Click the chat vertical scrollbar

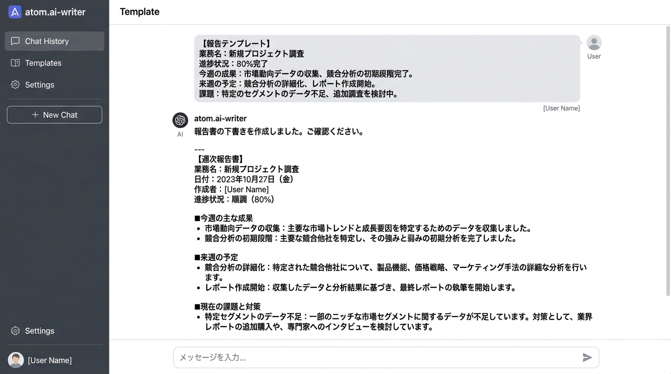668,161
